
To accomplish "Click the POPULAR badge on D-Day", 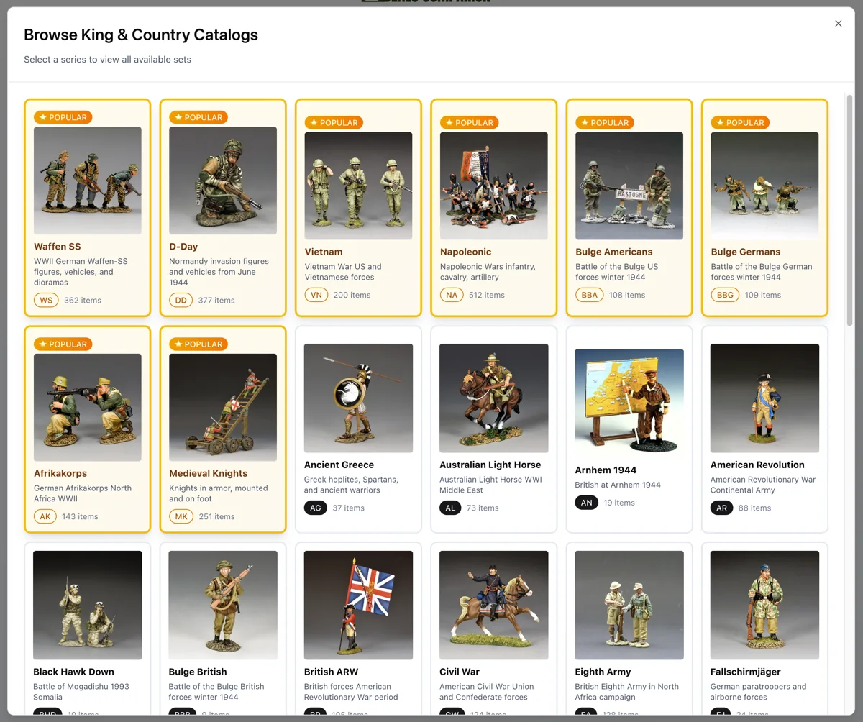I will (198, 117).
